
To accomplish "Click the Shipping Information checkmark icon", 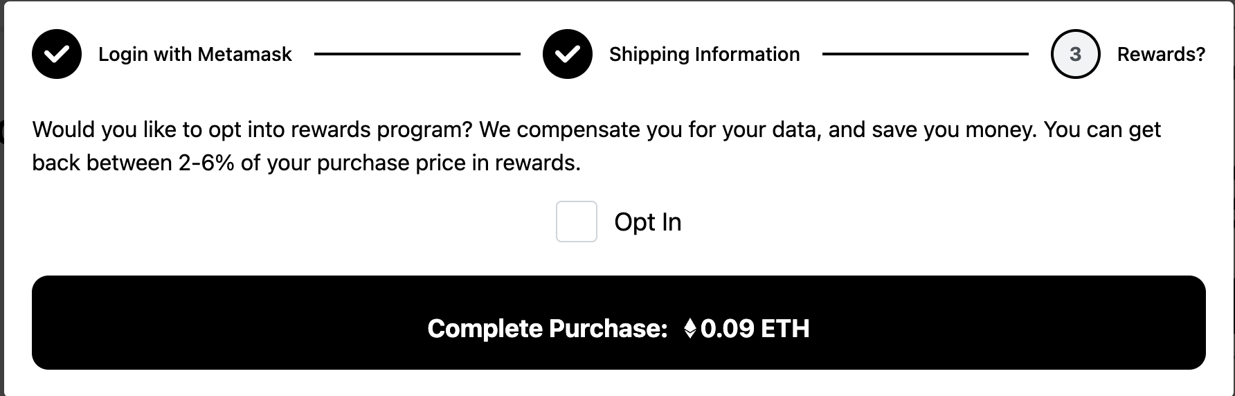I will click(568, 54).
